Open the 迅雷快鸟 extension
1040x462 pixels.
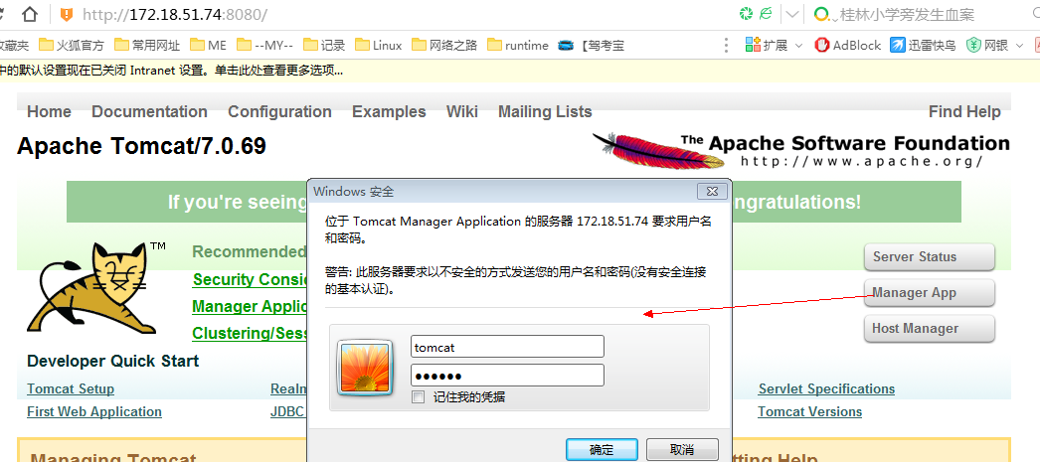click(x=923, y=45)
